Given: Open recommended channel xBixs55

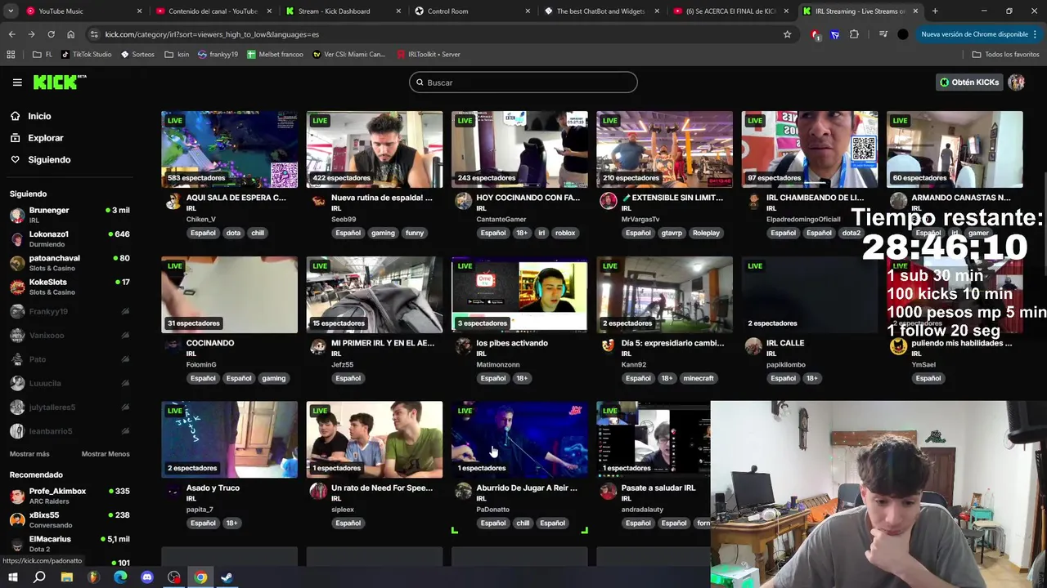Looking at the screenshot, I should (x=70, y=519).
